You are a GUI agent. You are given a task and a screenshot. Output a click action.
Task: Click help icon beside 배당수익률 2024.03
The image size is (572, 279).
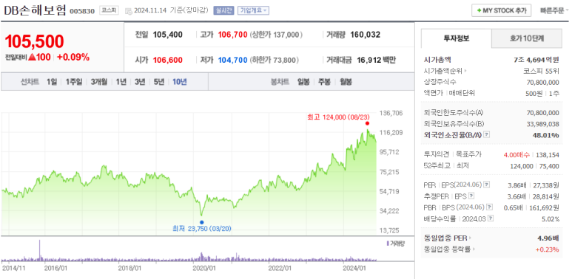coord(491,218)
